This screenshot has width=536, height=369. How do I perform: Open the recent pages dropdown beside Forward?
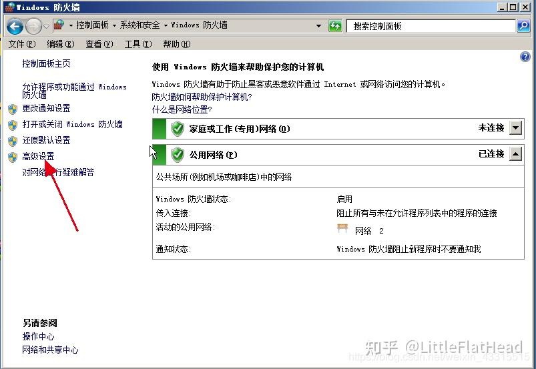point(46,26)
